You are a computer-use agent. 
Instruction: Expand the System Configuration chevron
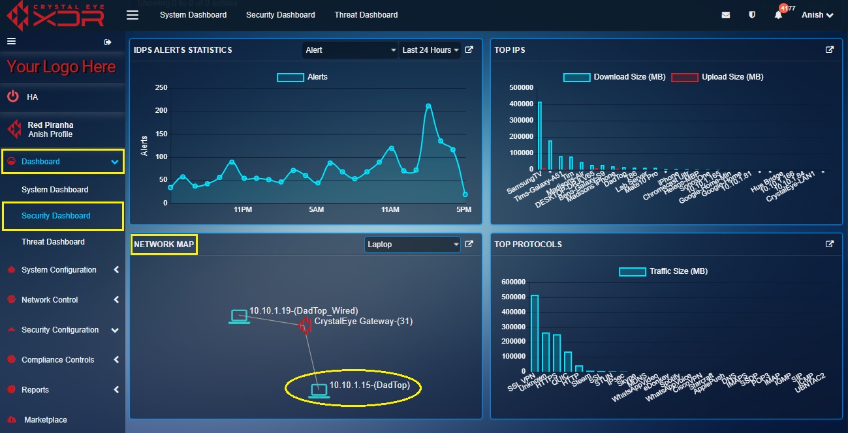click(116, 270)
